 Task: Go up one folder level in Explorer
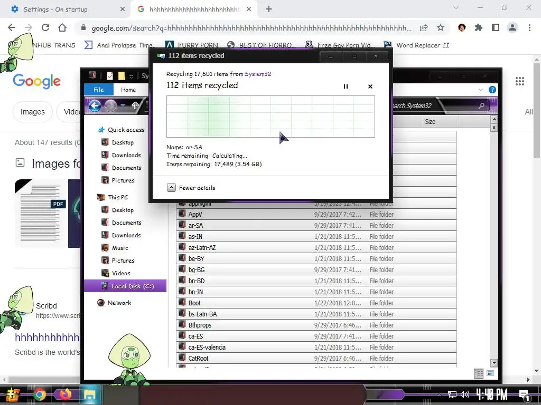tap(135, 105)
